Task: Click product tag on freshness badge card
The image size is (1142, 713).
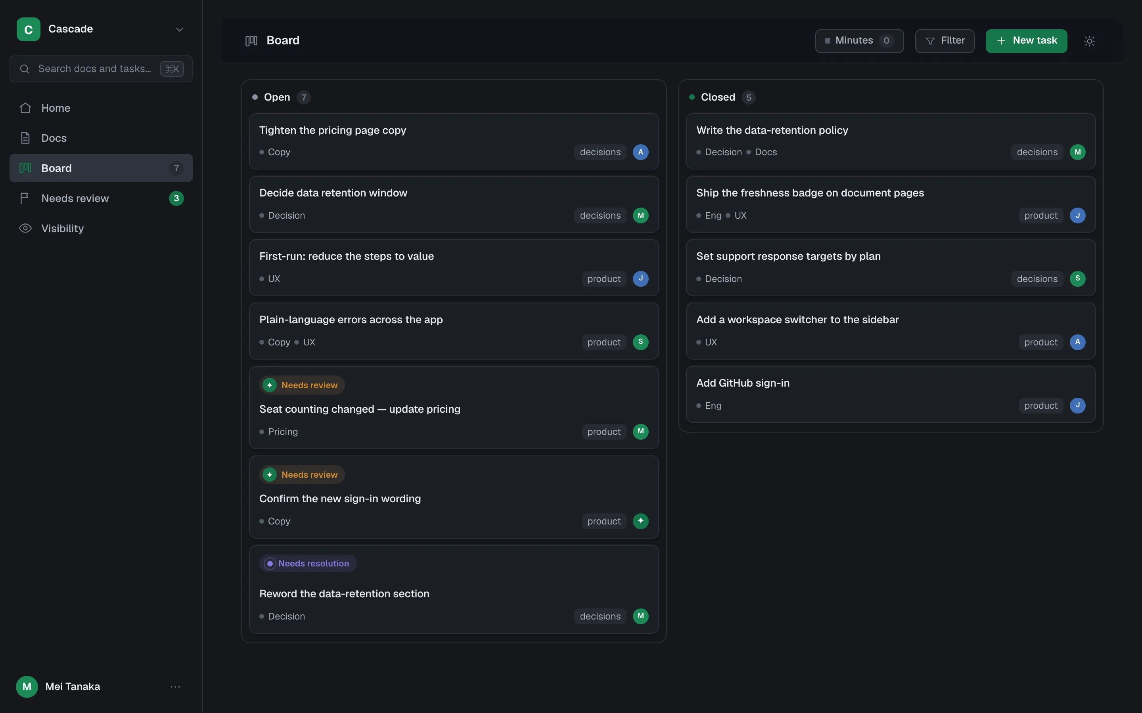Action: tap(1041, 215)
